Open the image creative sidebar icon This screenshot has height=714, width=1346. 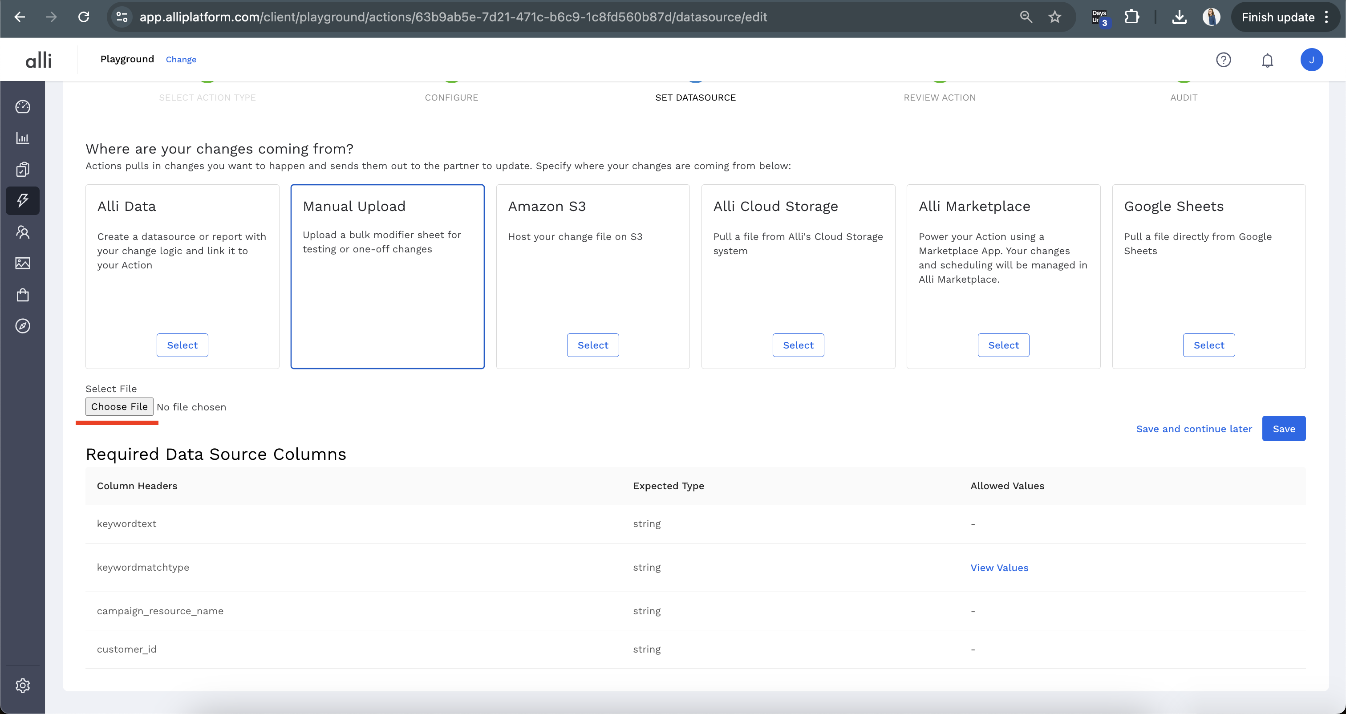pyautogui.click(x=22, y=263)
